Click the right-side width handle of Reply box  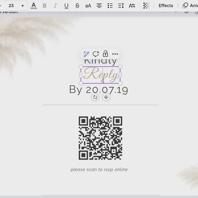coord(120,75)
